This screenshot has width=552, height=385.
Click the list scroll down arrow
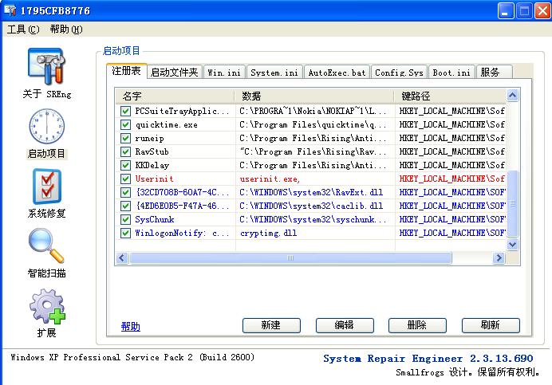point(513,244)
